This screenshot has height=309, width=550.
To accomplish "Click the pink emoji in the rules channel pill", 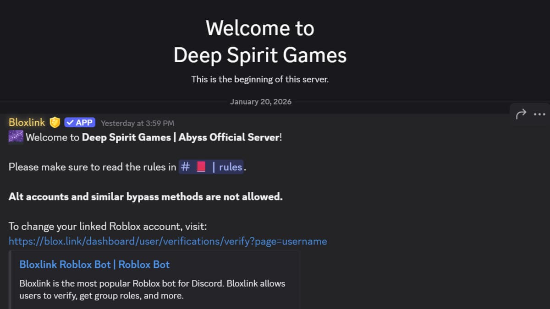I will (200, 167).
